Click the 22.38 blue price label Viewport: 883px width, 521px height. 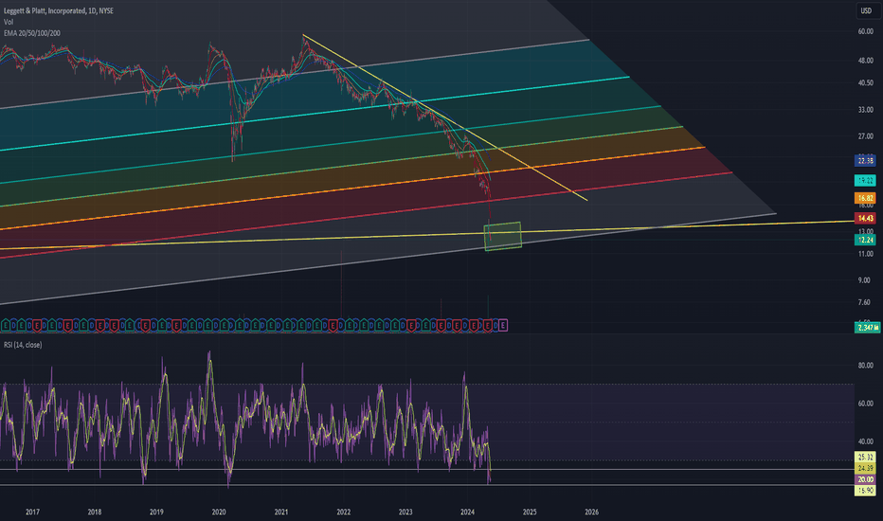pyautogui.click(x=865, y=160)
